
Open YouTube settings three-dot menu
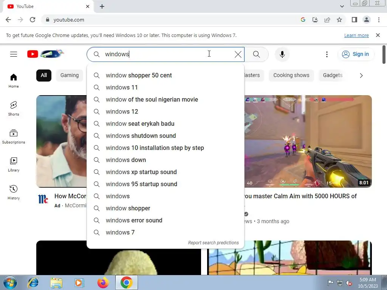pyautogui.click(x=327, y=54)
